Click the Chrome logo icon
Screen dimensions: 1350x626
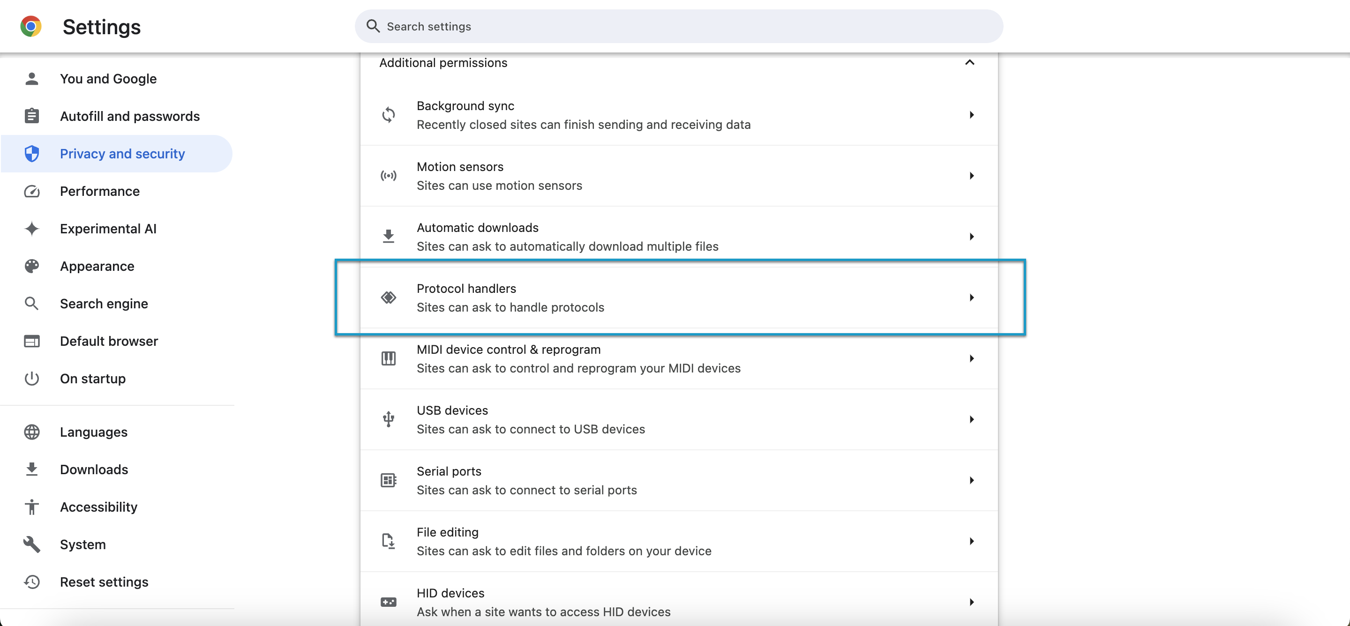click(30, 26)
